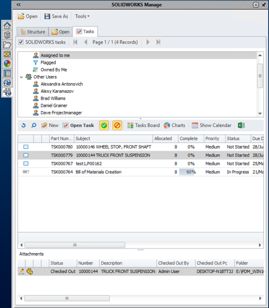This screenshot has height=308, width=269.
Task: Go to first page arrow
Action: (x=75, y=42)
